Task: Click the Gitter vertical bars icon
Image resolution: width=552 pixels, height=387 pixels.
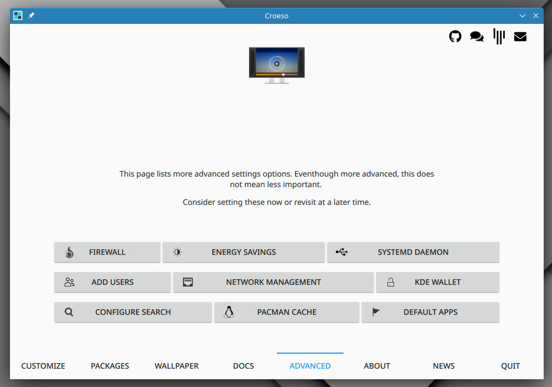Action: pos(499,36)
